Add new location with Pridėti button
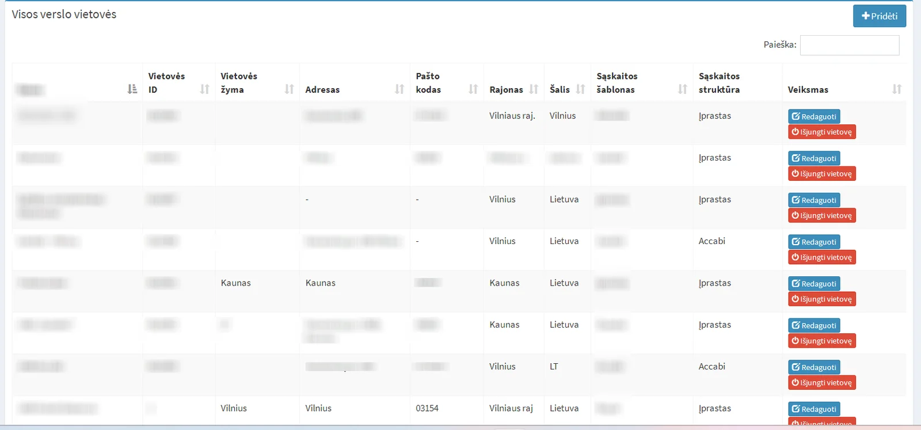921x430 pixels. pos(879,16)
